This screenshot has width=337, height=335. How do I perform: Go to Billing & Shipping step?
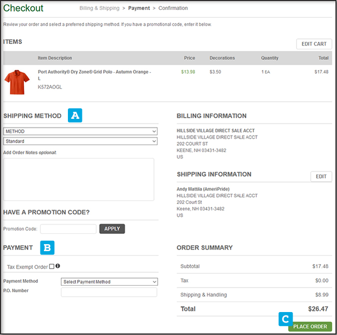coord(99,8)
